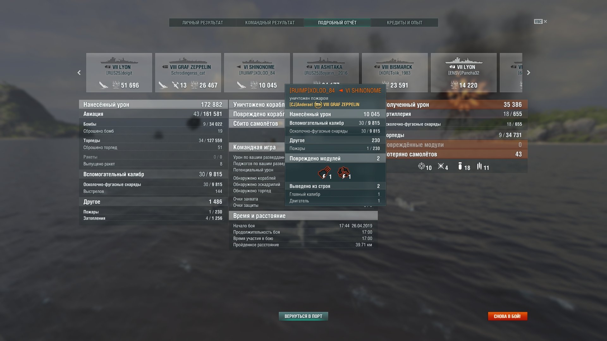Click the damaged engine module icon
Screen dimensions: 607x341
click(x=343, y=173)
